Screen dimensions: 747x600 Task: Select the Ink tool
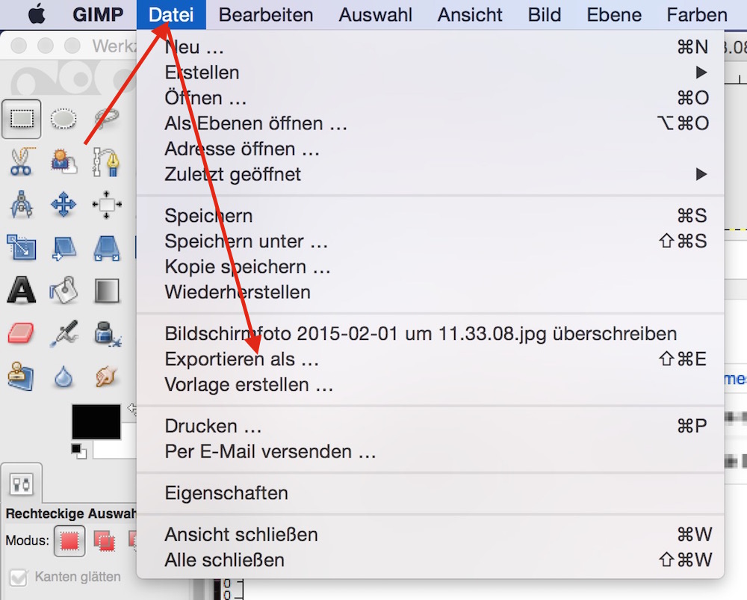tap(106, 333)
